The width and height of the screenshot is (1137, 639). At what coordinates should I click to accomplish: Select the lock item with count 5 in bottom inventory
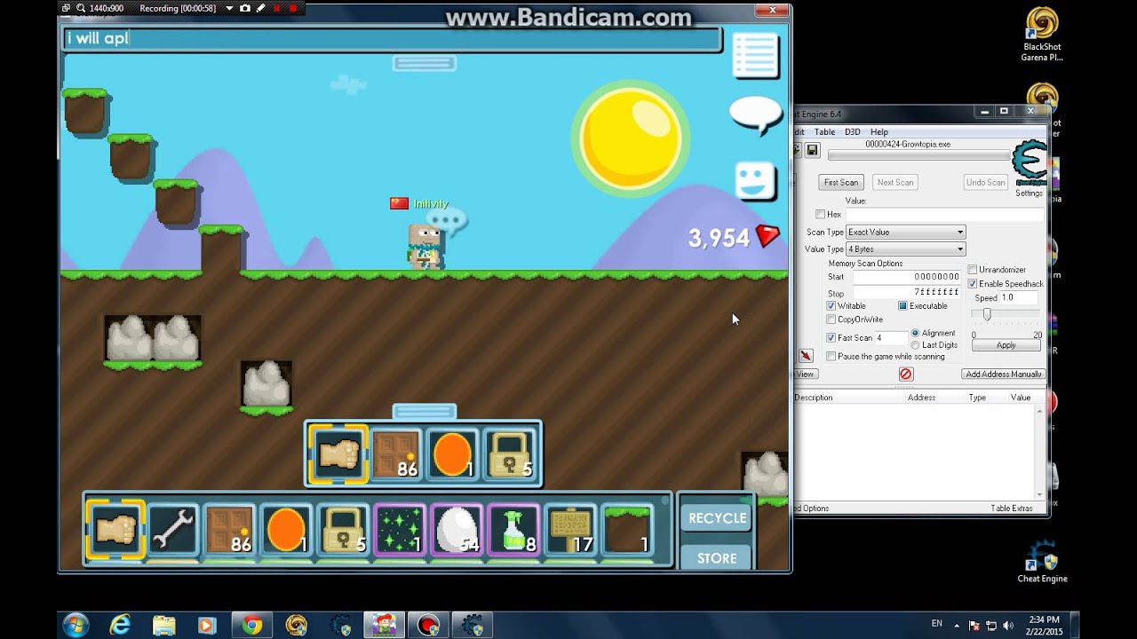click(x=343, y=530)
